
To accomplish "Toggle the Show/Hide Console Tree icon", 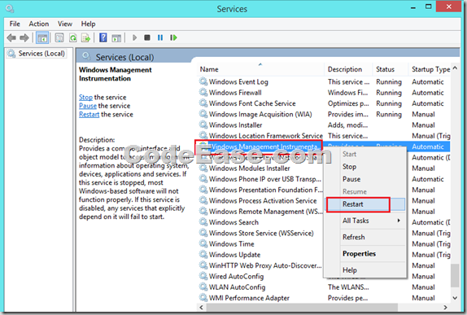I will pyautogui.click(x=42, y=37).
